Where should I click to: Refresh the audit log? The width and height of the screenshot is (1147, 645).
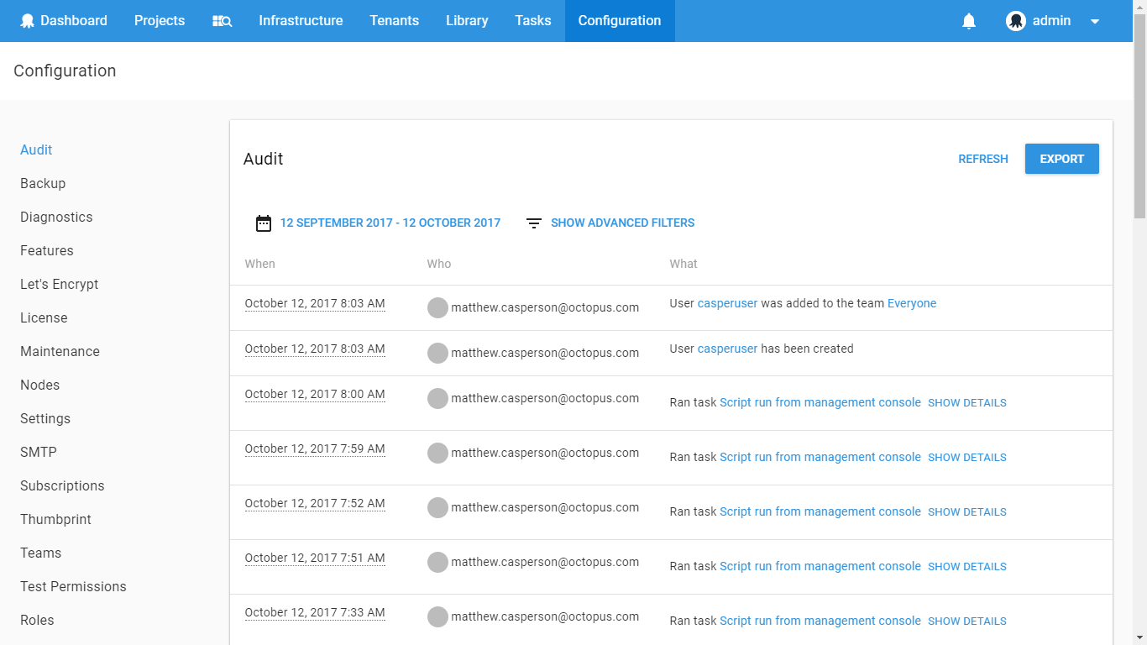point(983,159)
